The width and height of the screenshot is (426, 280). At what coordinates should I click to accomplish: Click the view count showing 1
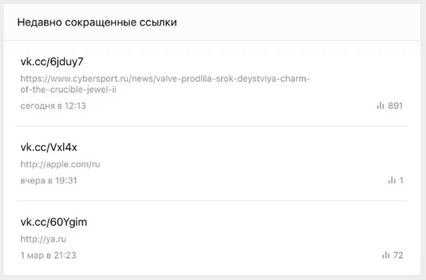[401, 180]
